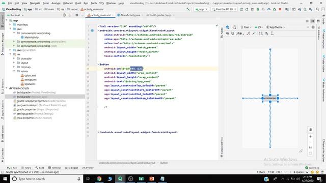The width and height of the screenshot is (326, 183).
Task: Click Collapse All icon in Project panel
Action: [x=70, y=15]
